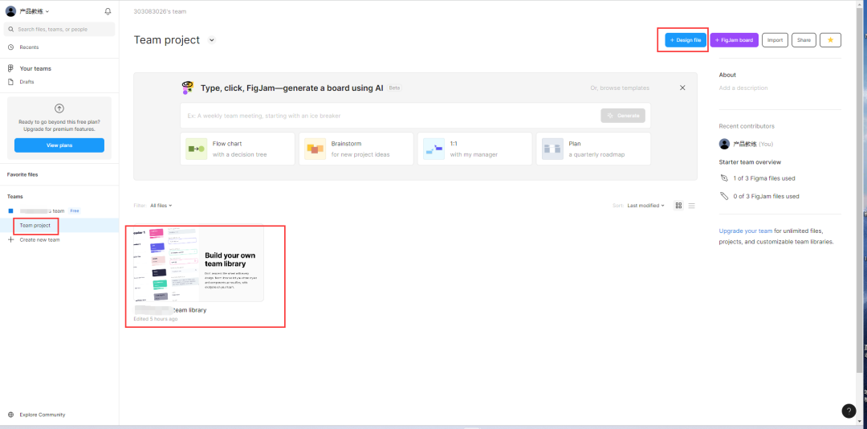Click the Figma files used pen icon
The image size is (867, 429).
tap(724, 178)
